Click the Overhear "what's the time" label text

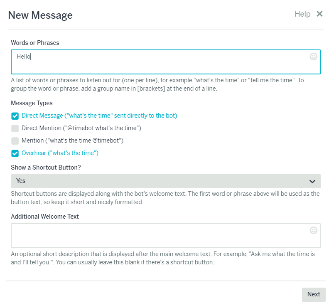click(60, 153)
